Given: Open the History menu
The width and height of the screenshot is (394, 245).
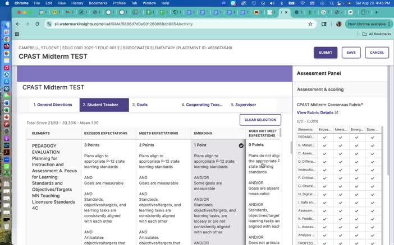Looking at the screenshot, I should [x=77, y=3].
